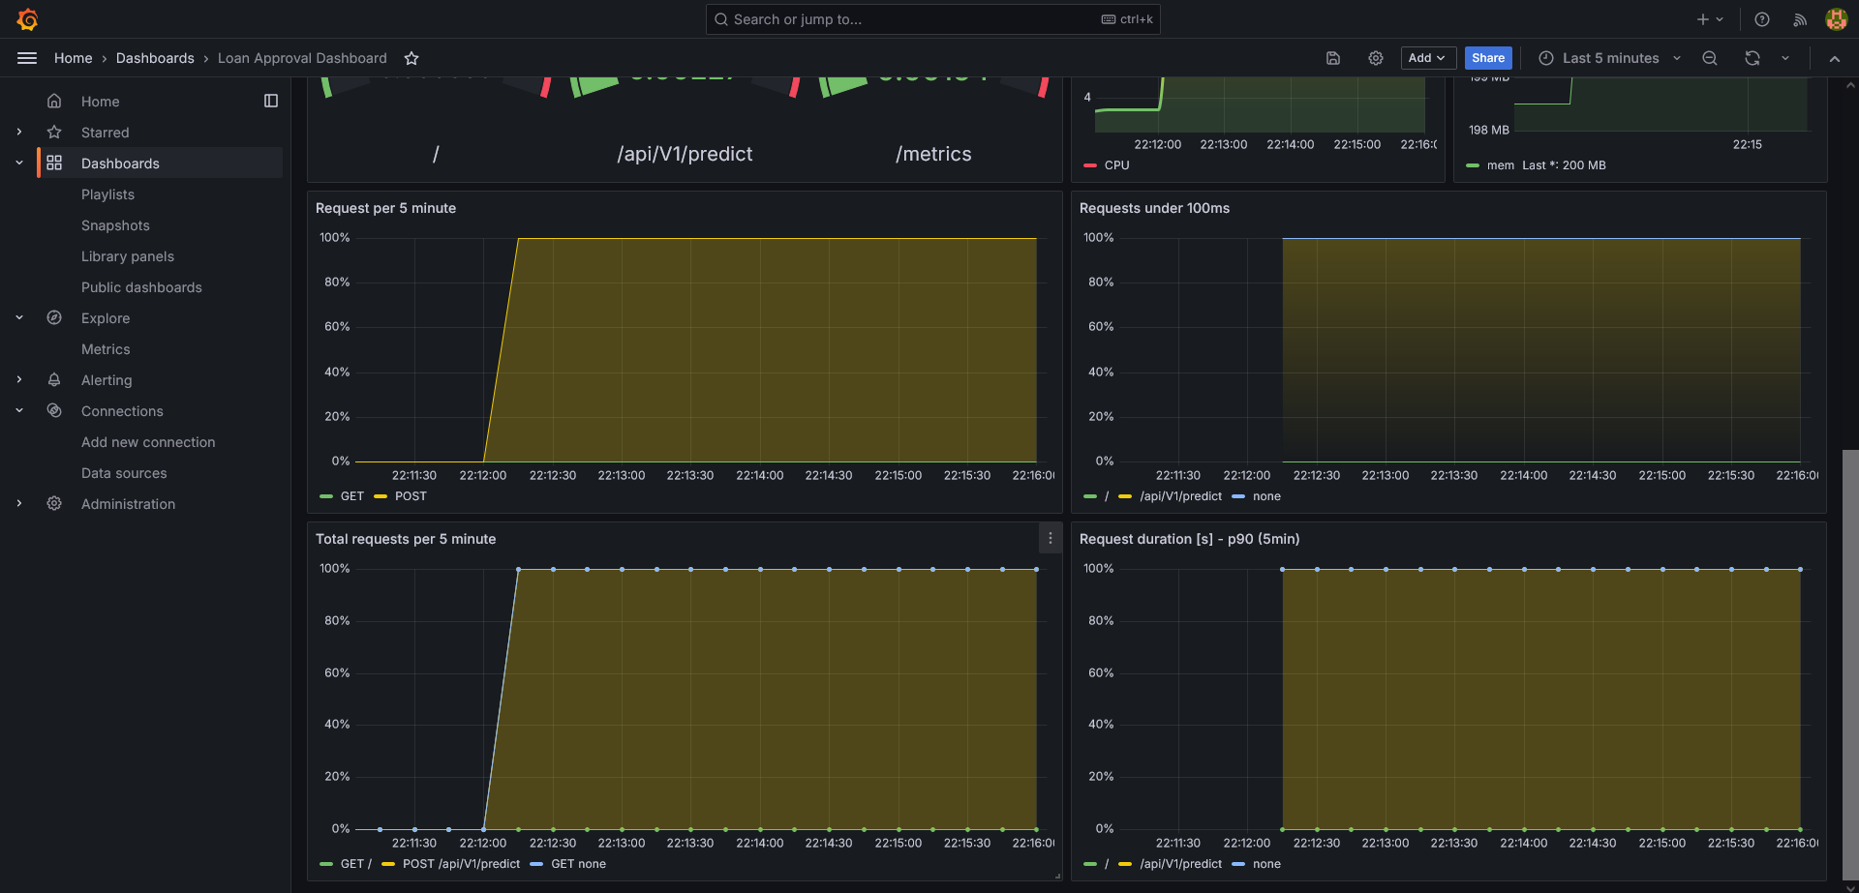Open the new-item plus dropdown
This screenshot has height=893, width=1859.
point(1710,19)
